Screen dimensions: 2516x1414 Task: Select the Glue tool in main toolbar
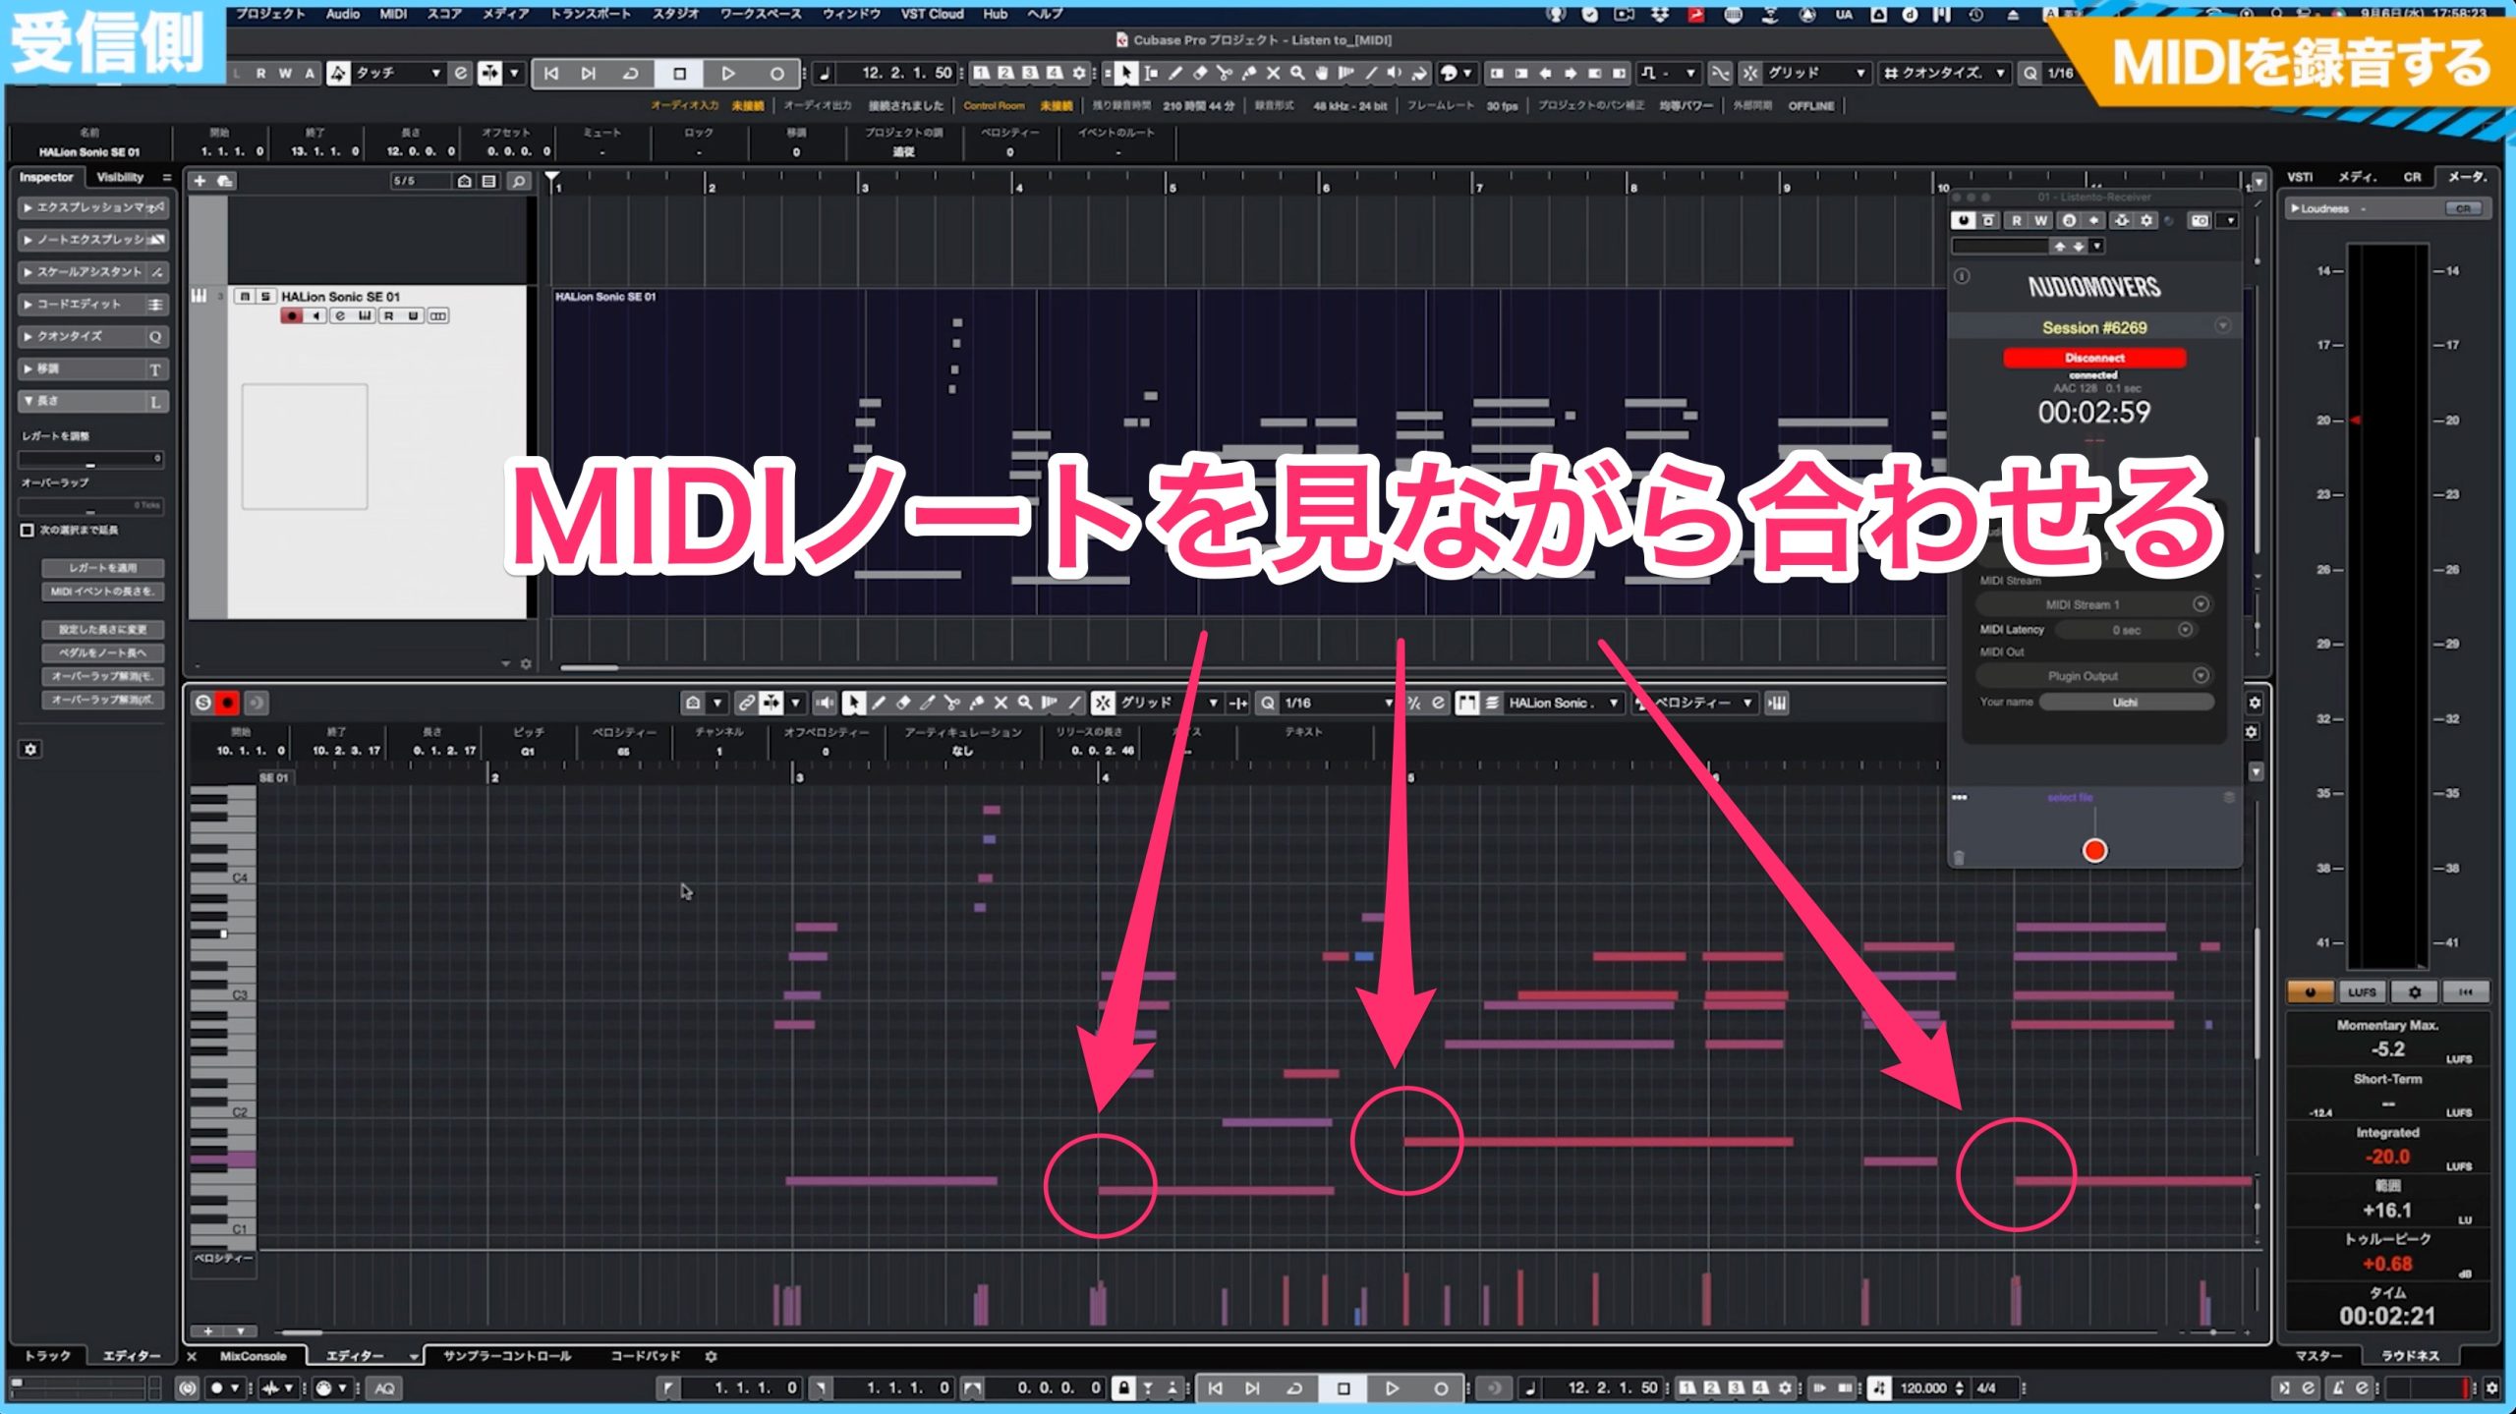click(1249, 73)
